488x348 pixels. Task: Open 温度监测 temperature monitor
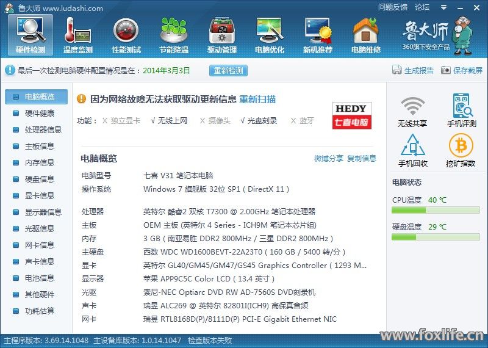click(77, 35)
